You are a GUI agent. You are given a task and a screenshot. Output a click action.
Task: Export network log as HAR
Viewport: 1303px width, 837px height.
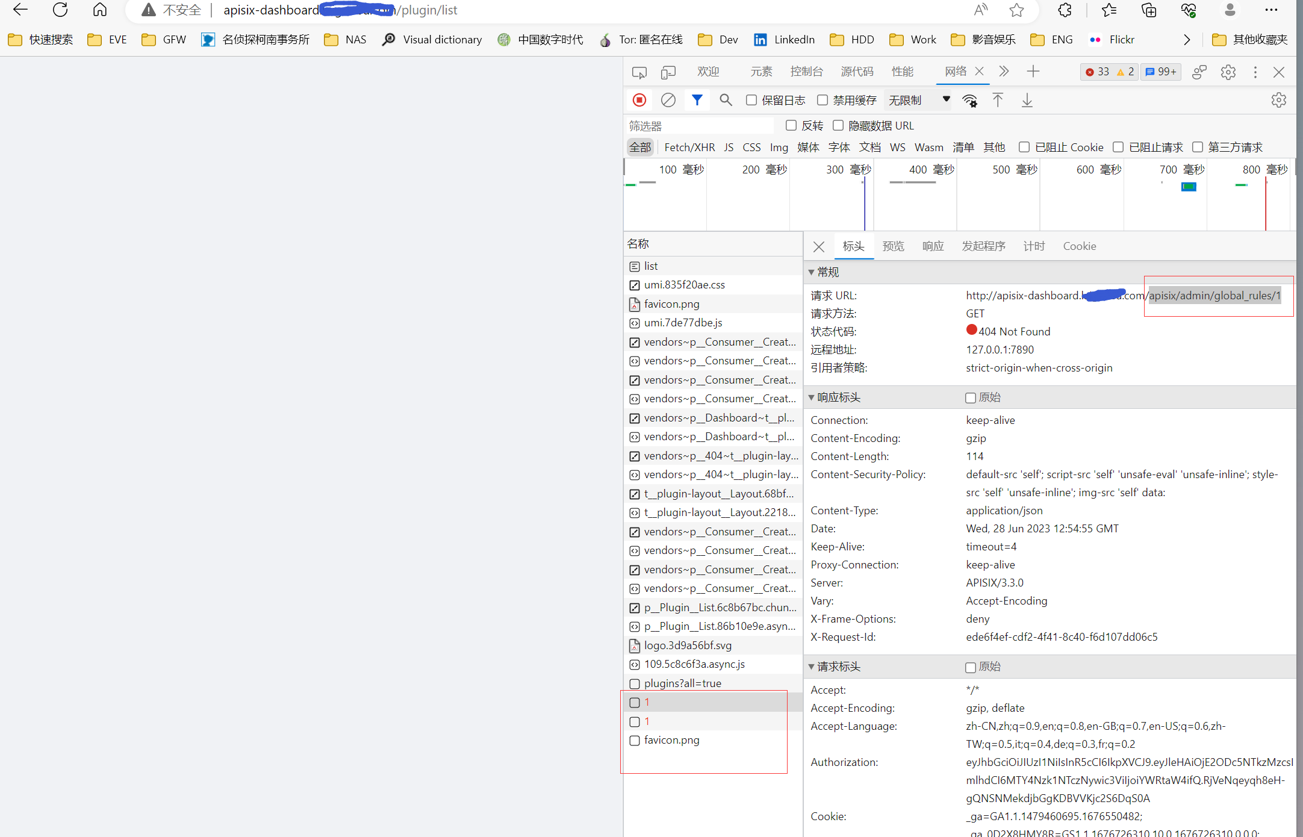[1027, 100]
